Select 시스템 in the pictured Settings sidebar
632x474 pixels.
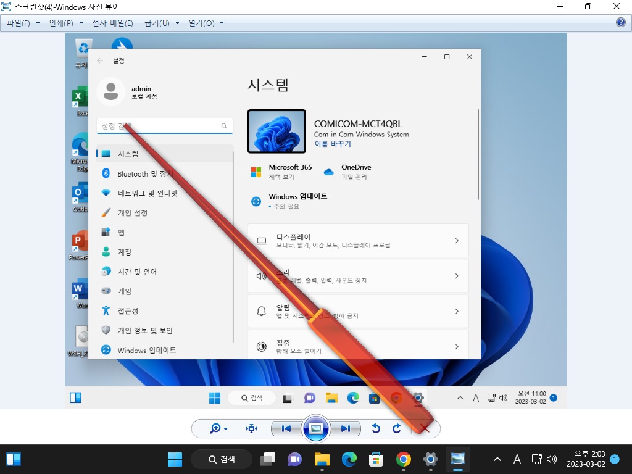coord(164,154)
